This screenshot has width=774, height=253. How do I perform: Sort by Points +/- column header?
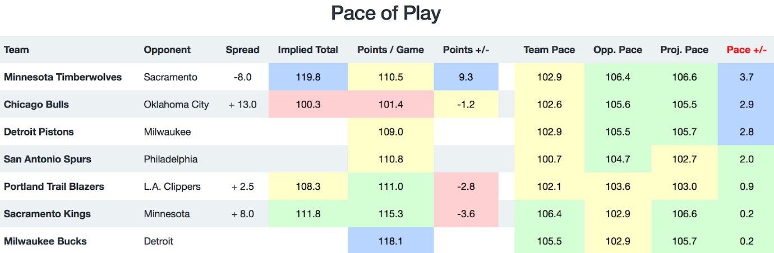click(466, 50)
